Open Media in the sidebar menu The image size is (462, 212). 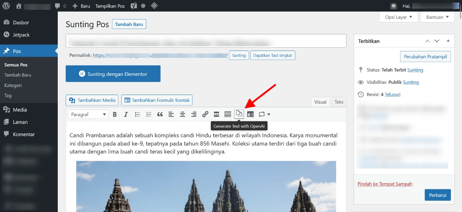pos(20,110)
